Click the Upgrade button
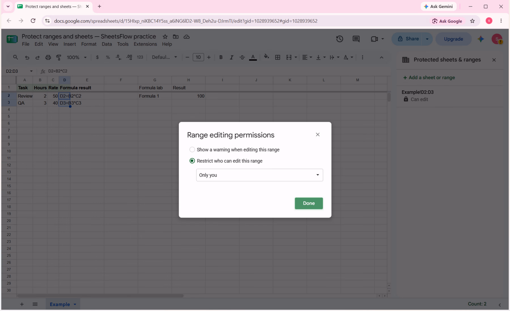 click(x=453, y=39)
